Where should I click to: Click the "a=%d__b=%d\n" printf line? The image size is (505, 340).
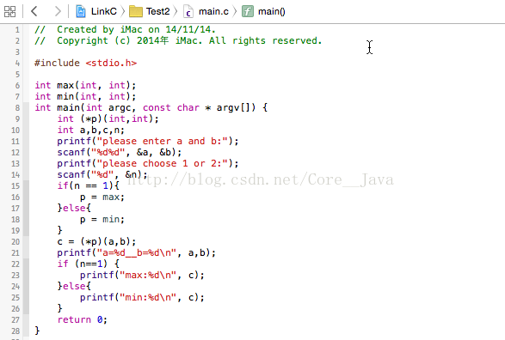click(x=136, y=253)
